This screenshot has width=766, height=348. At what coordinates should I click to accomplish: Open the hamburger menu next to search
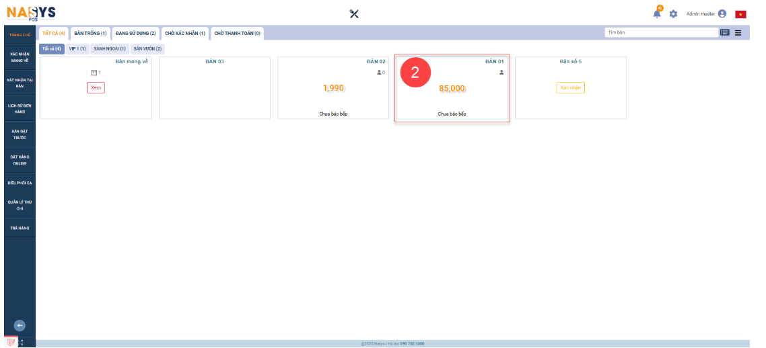(738, 32)
